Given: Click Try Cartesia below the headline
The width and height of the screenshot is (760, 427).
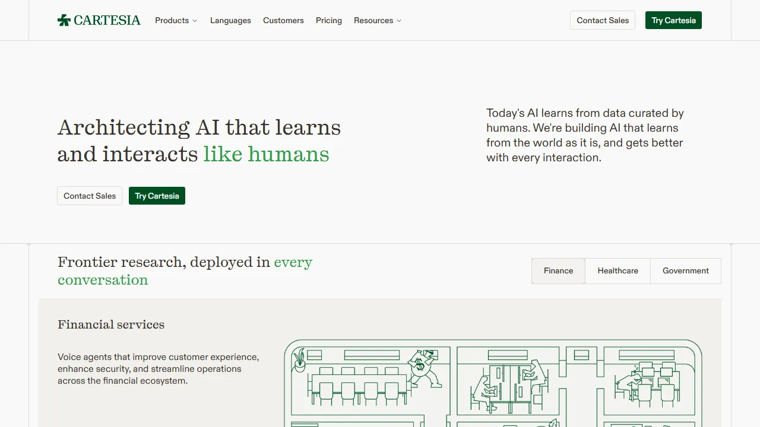Looking at the screenshot, I should pos(157,196).
